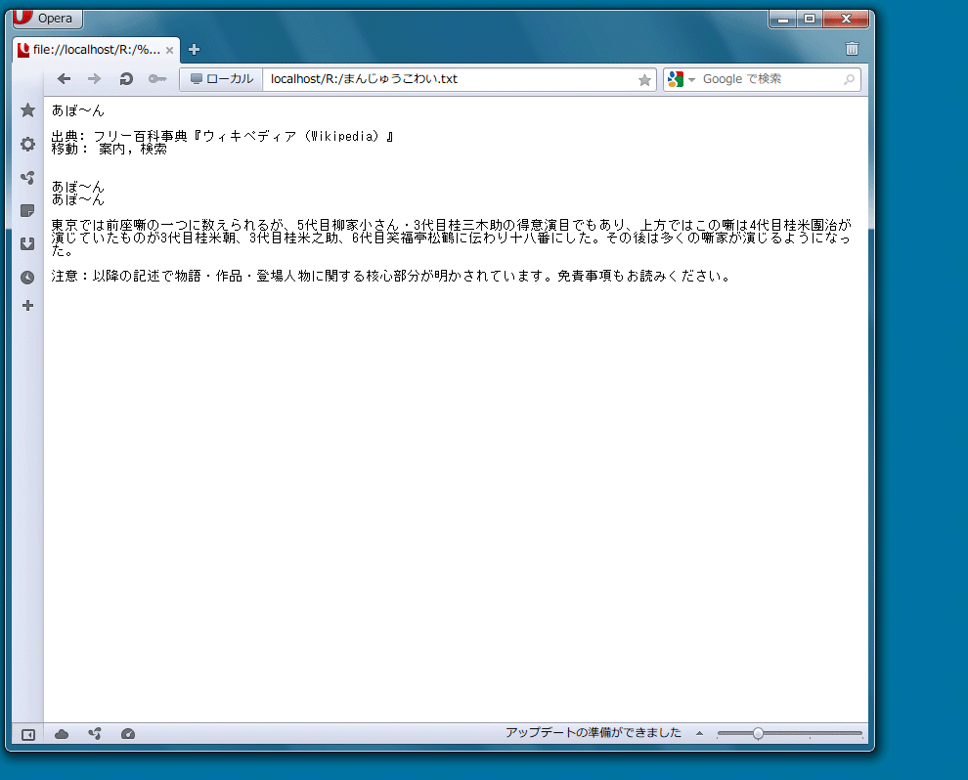
Task: Open the History clock panel in sidebar
Action: pos(27,277)
